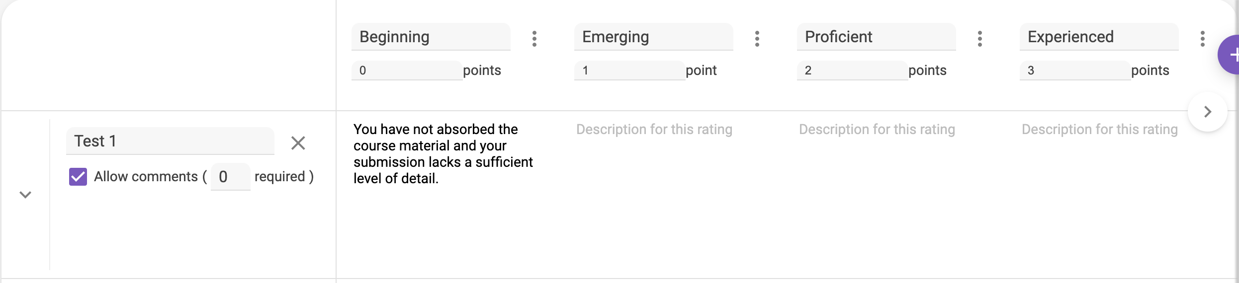Edit the Proficient rating title field
This screenshot has height=283, width=1239.
pos(876,37)
